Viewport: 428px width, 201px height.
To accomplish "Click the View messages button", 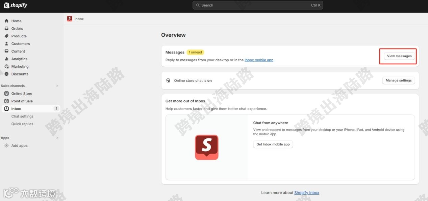I will pos(399,56).
